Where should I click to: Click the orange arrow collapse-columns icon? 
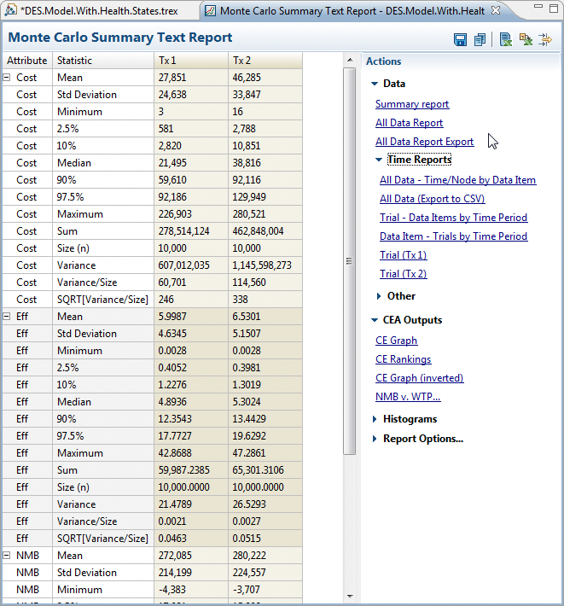(545, 39)
